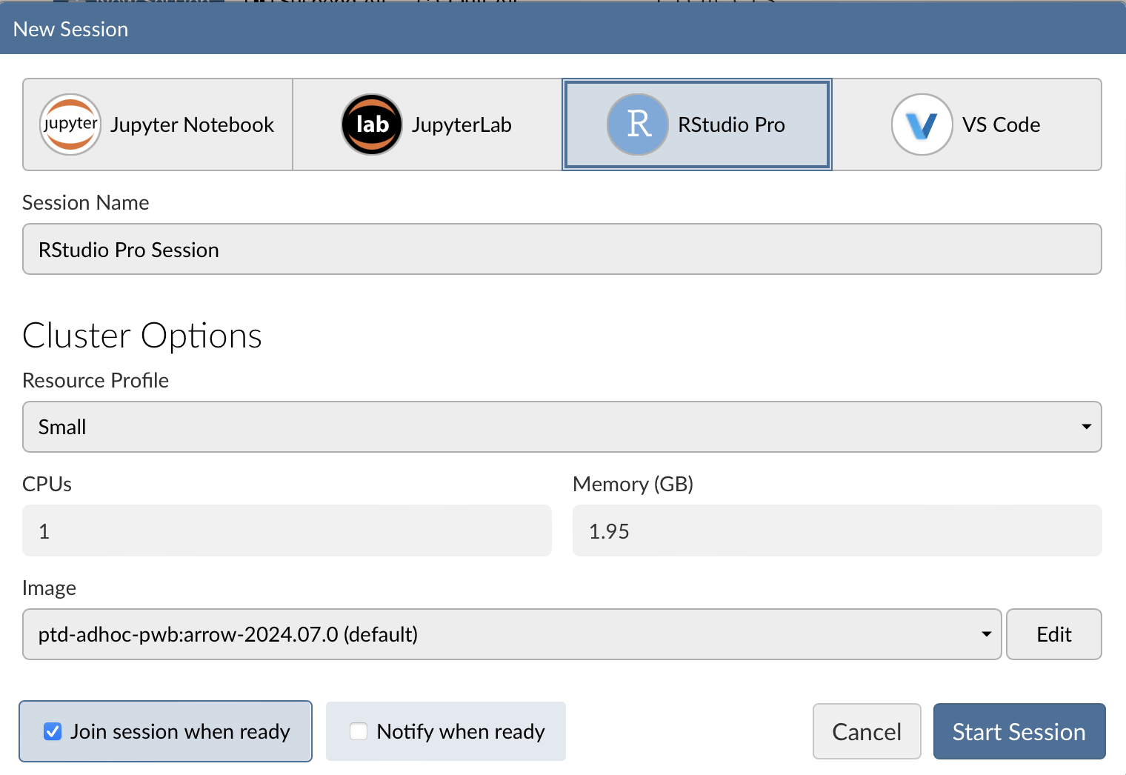Switch to the JupyterLab editor option
1126x775 pixels.
click(462, 125)
